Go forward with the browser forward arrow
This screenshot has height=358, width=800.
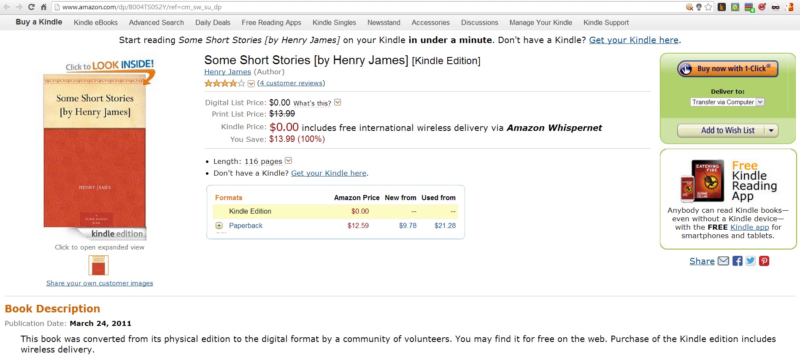pos(19,7)
